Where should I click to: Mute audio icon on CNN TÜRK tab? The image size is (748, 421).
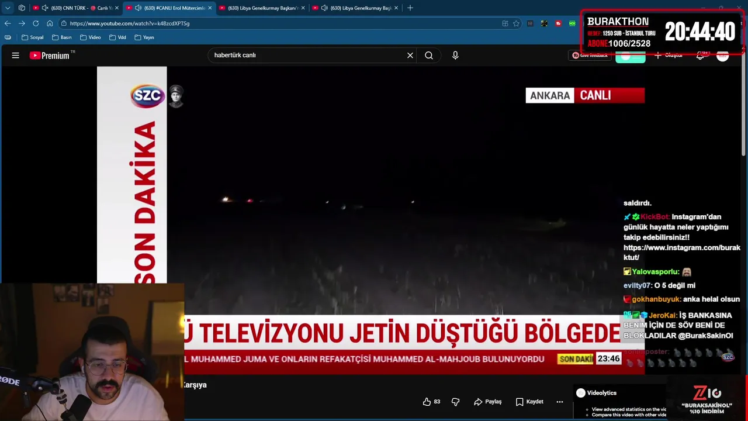coord(45,8)
